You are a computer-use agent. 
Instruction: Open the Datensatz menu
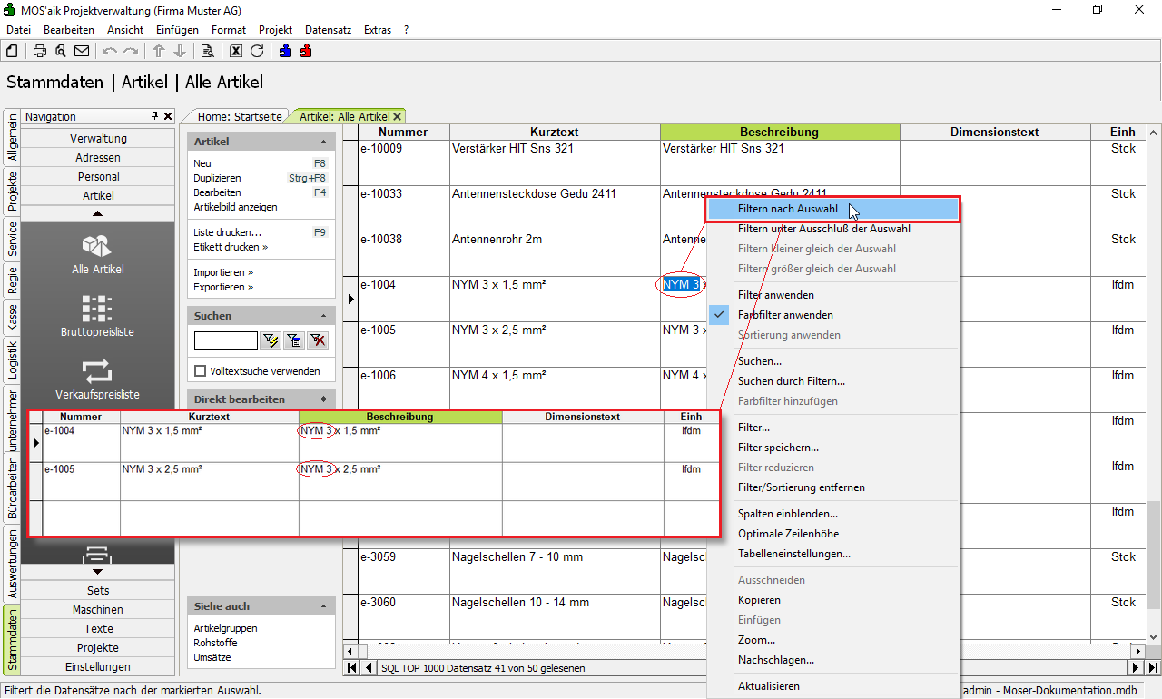point(328,30)
